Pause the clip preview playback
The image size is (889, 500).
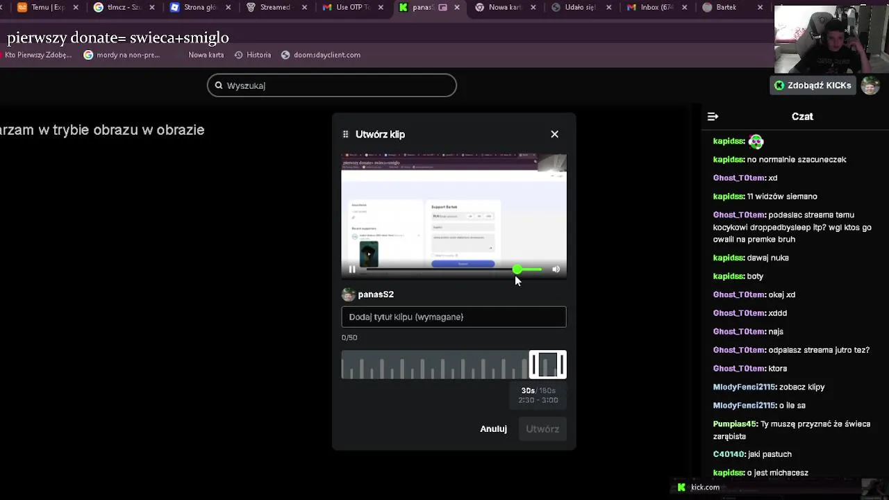pyautogui.click(x=352, y=269)
